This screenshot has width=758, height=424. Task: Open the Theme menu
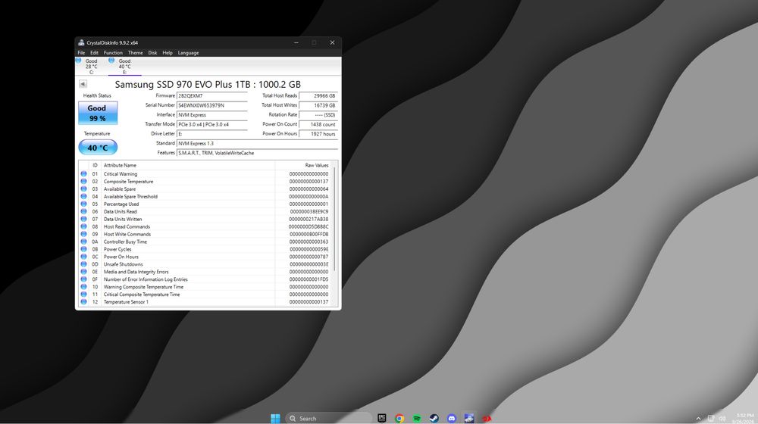[x=136, y=53]
